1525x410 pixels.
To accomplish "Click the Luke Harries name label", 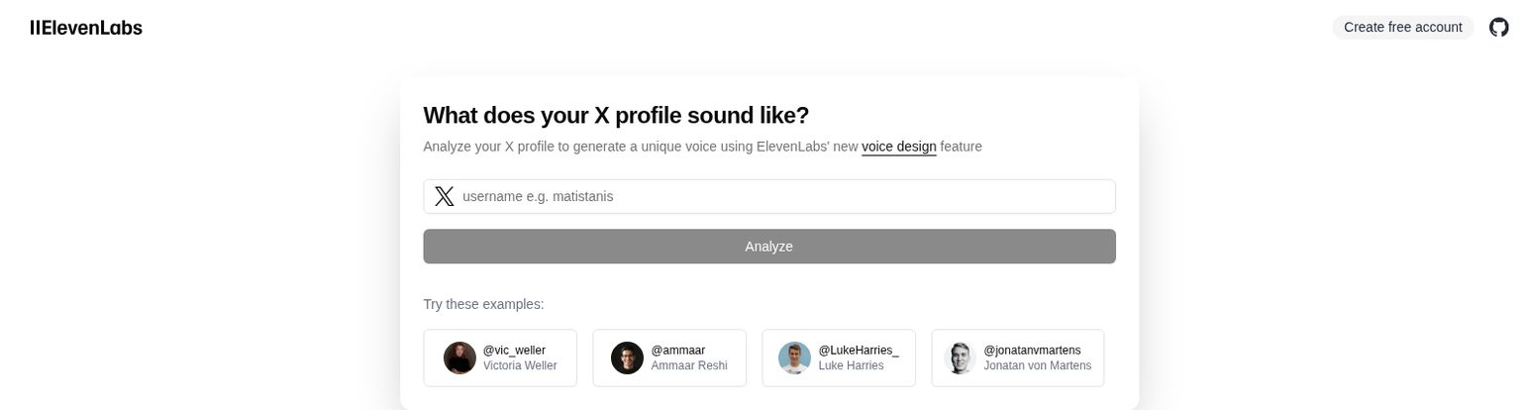I will 852,365.
